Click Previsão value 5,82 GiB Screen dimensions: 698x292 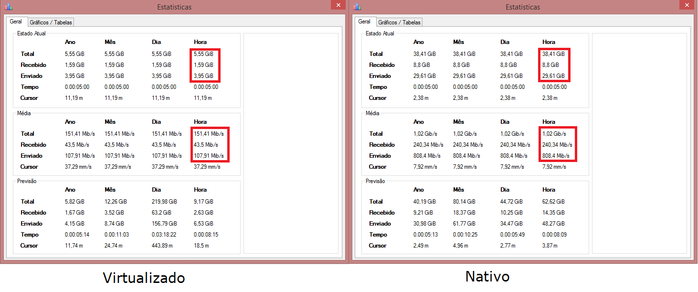tap(74, 202)
